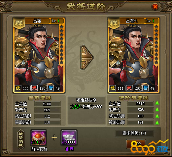Close the 武将进阶 window

(x=155, y=7)
